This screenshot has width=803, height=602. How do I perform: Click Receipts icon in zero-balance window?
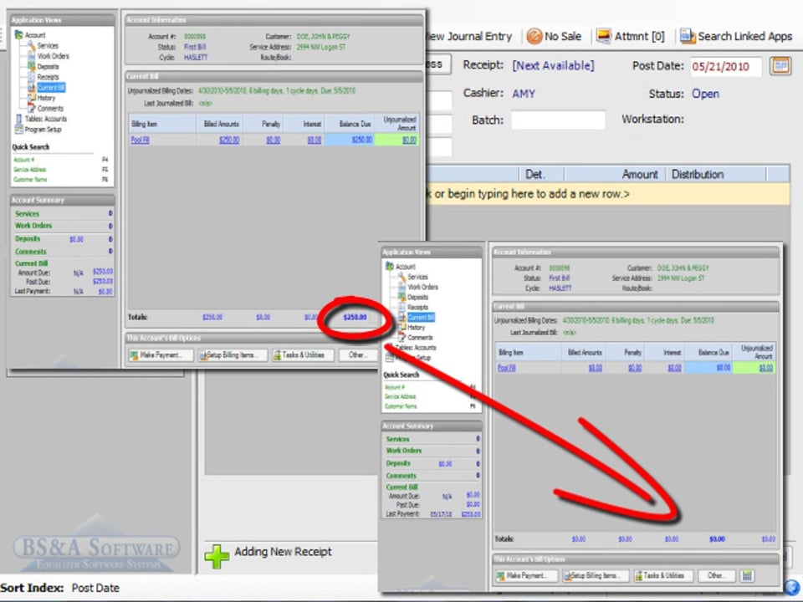click(x=401, y=307)
